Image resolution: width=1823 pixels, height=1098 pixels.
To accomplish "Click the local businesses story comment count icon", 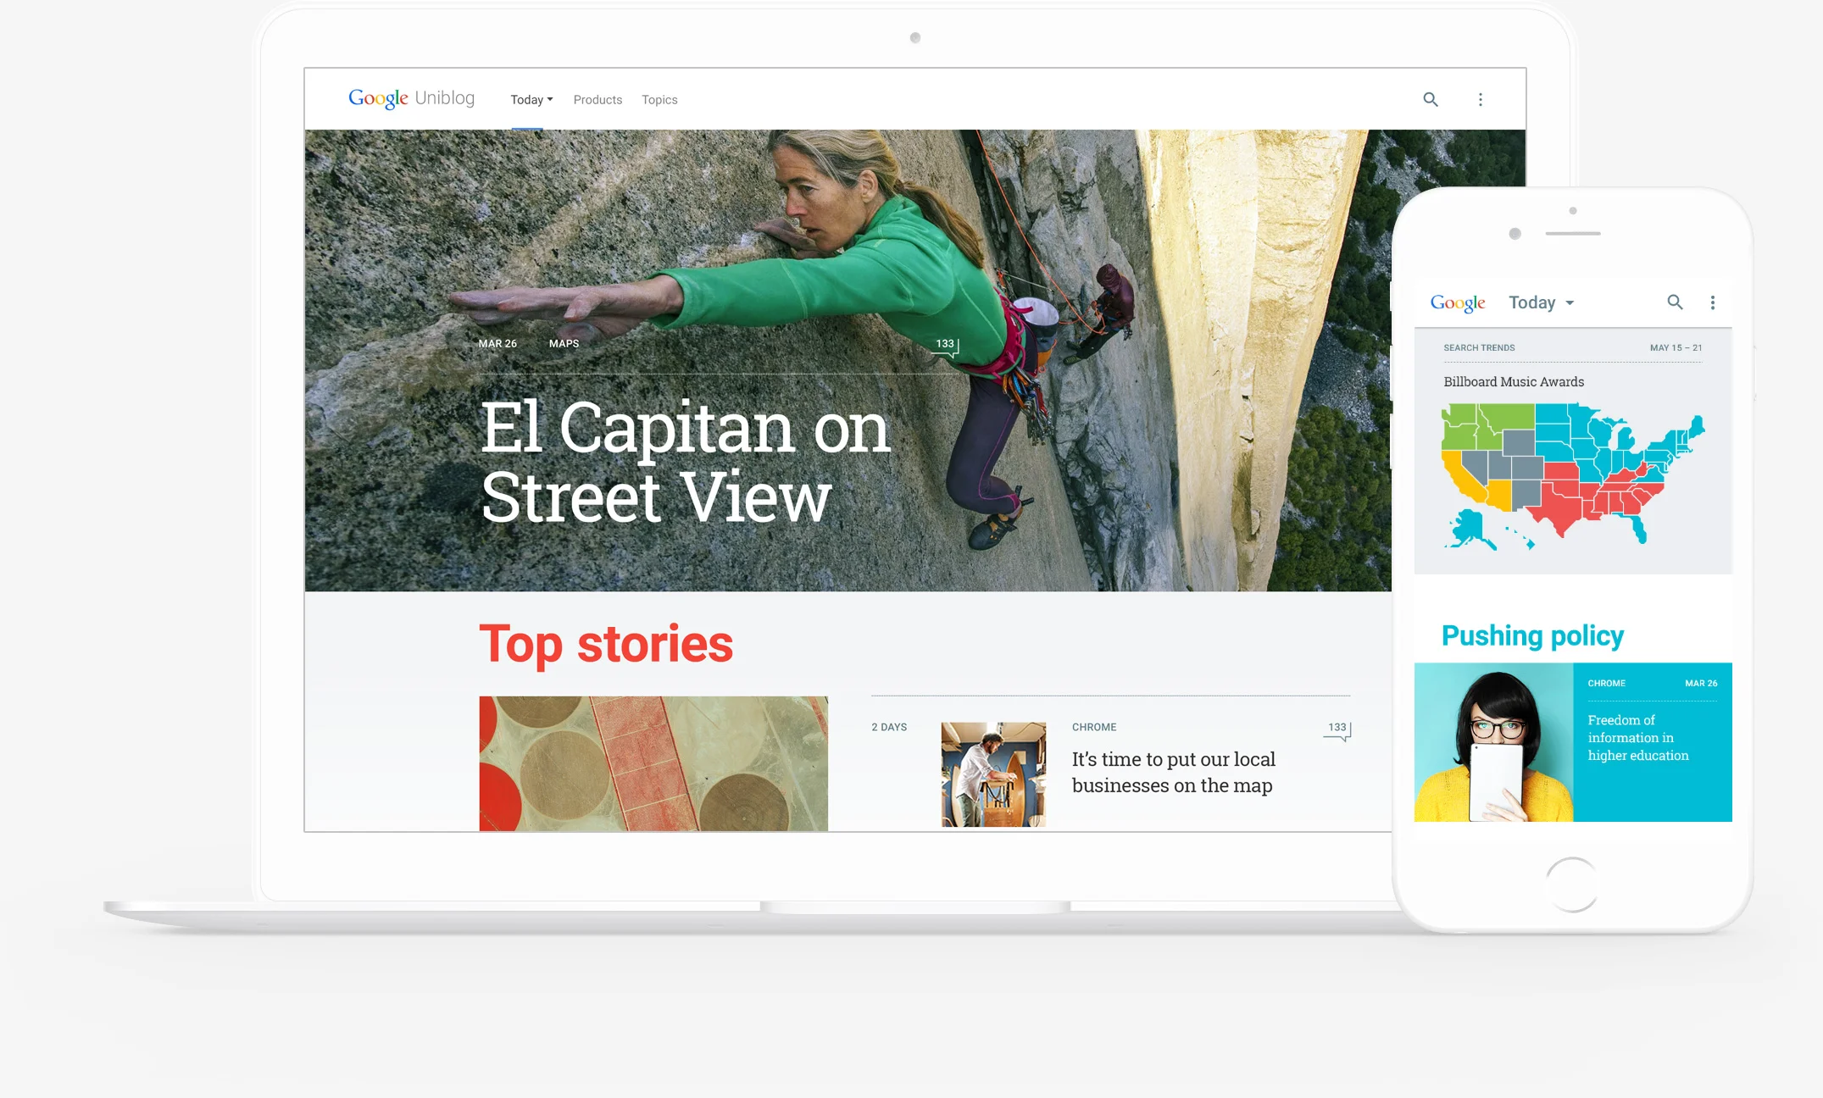I will (1338, 729).
